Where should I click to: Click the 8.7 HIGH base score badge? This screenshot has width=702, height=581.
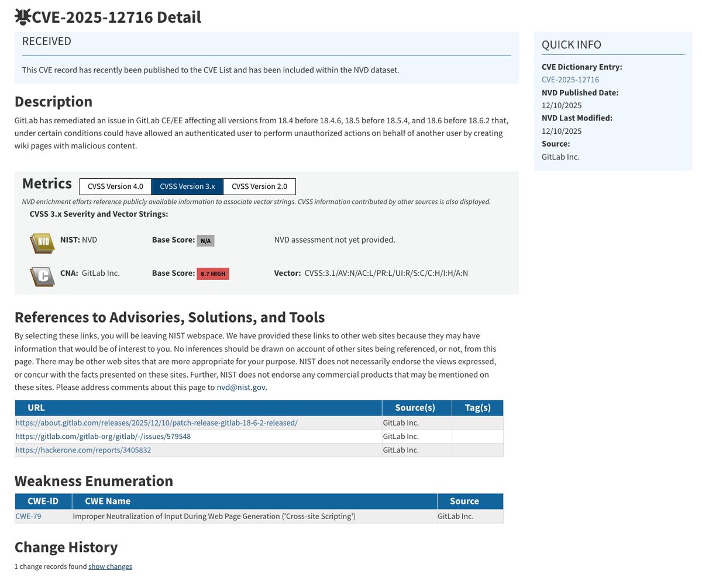212,274
